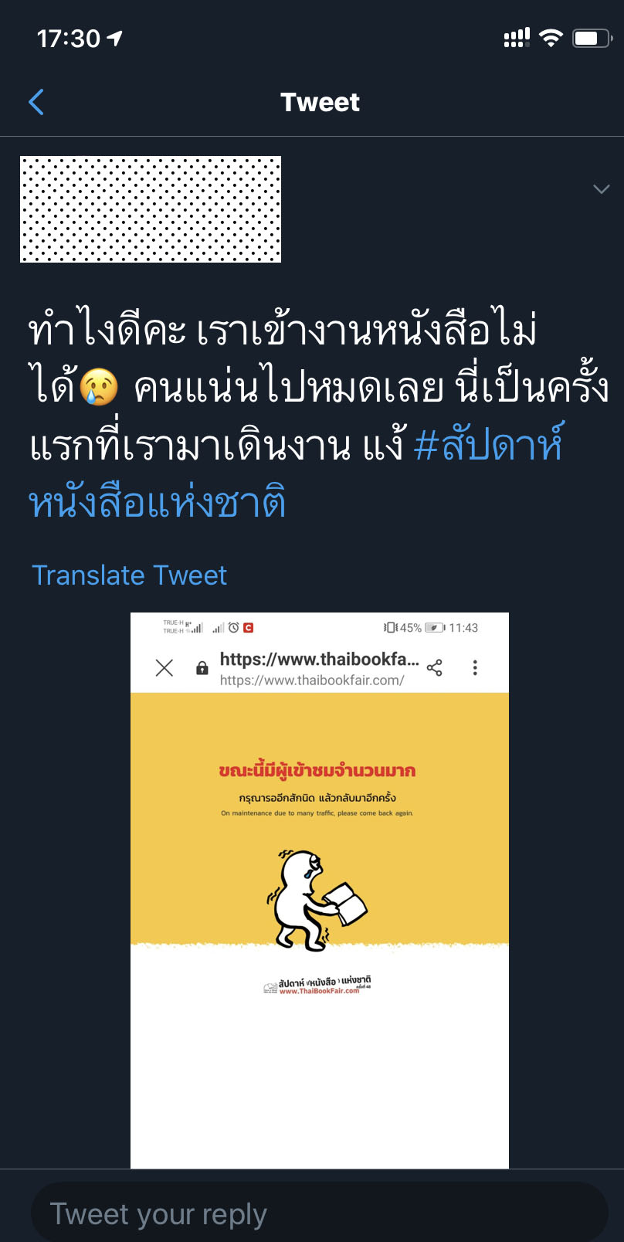Click Translate Tweet link
This screenshot has height=1242, width=624.
coord(129,575)
